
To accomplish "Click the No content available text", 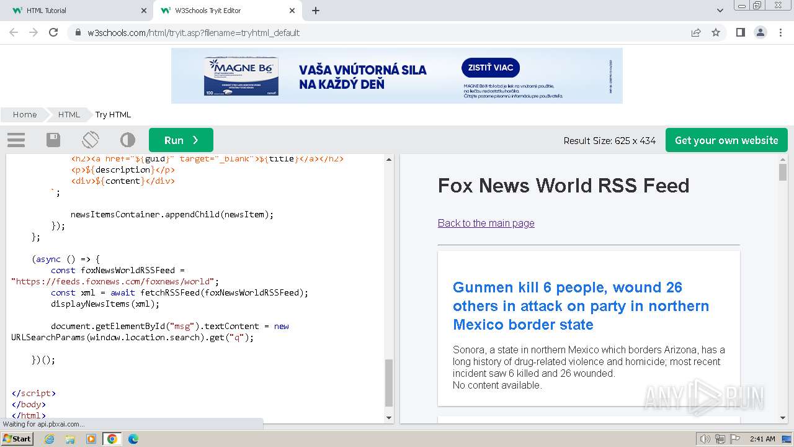I will 497,385.
